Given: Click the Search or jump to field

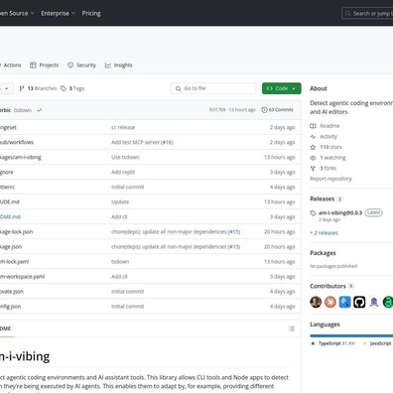Looking at the screenshot, I should [x=368, y=13].
